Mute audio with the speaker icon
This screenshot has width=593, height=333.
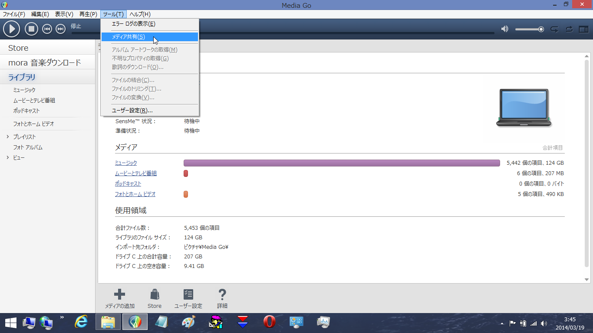(504, 29)
